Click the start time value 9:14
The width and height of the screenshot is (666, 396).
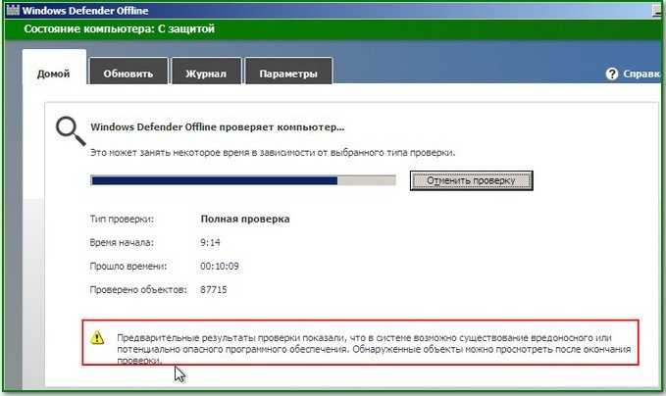tap(210, 243)
